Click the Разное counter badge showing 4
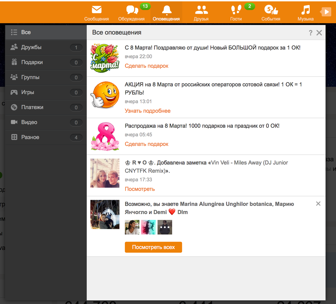This screenshot has width=336, height=304. [76, 138]
